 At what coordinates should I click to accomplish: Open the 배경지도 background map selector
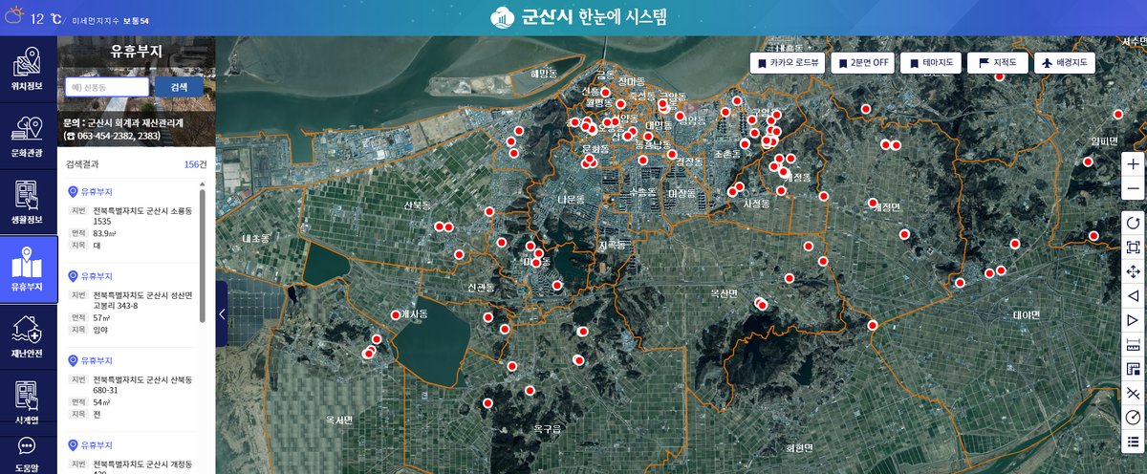point(1064,63)
